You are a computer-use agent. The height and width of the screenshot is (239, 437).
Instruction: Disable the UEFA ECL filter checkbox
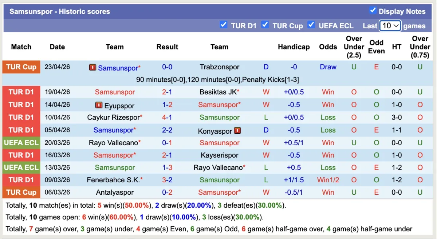click(311, 25)
